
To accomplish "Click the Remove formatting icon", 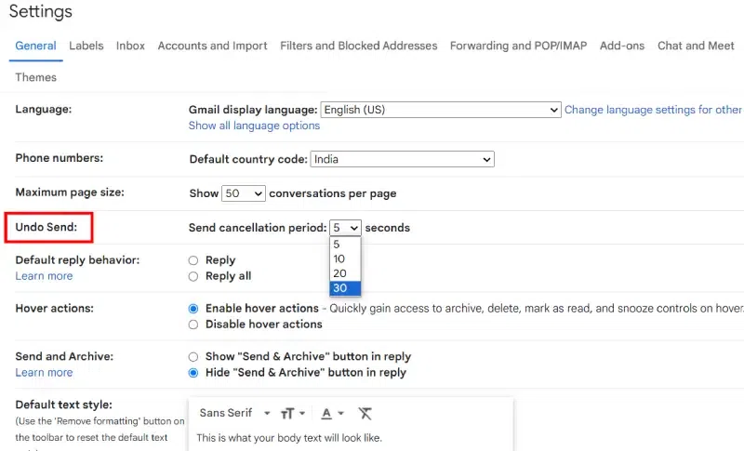I will click(x=365, y=413).
